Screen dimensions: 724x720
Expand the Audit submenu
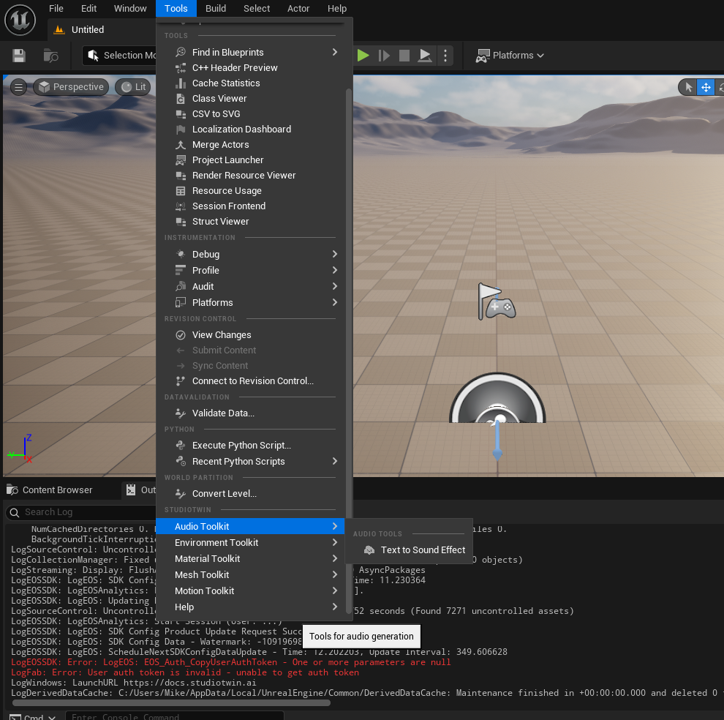point(251,287)
